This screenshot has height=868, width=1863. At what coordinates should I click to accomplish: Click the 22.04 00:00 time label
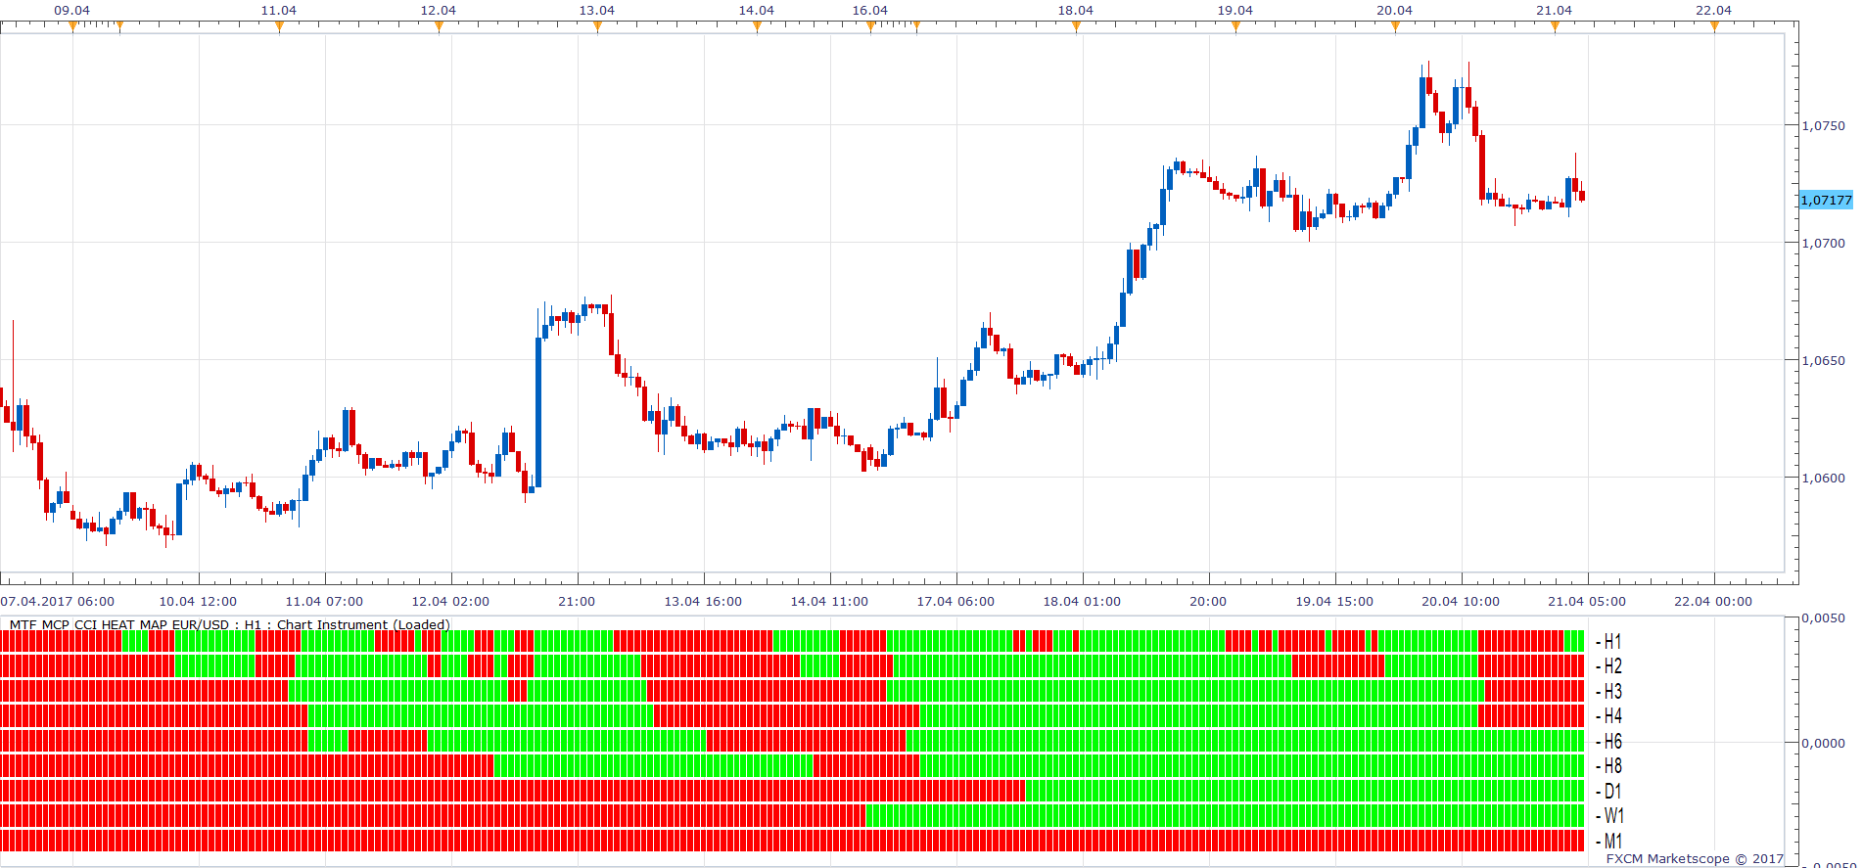(x=1714, y=601)
